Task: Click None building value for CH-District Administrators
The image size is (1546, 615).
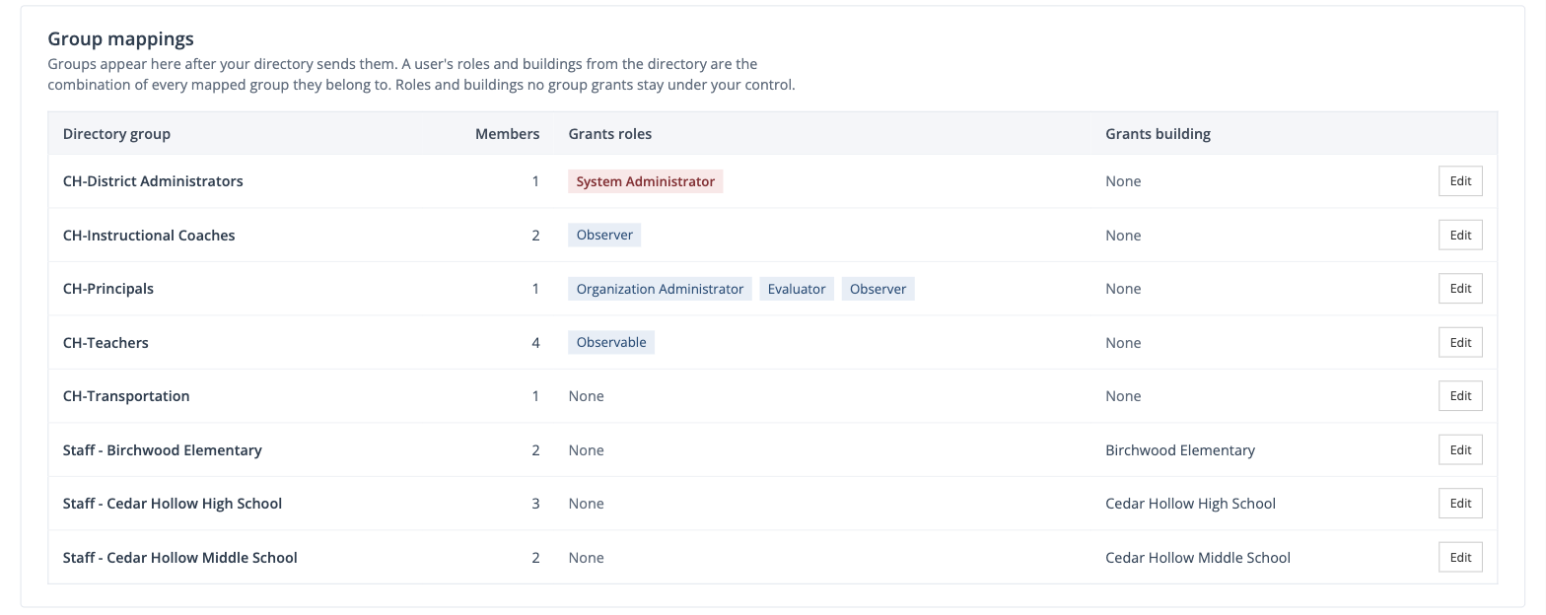Action: [x=1123, y=181]
